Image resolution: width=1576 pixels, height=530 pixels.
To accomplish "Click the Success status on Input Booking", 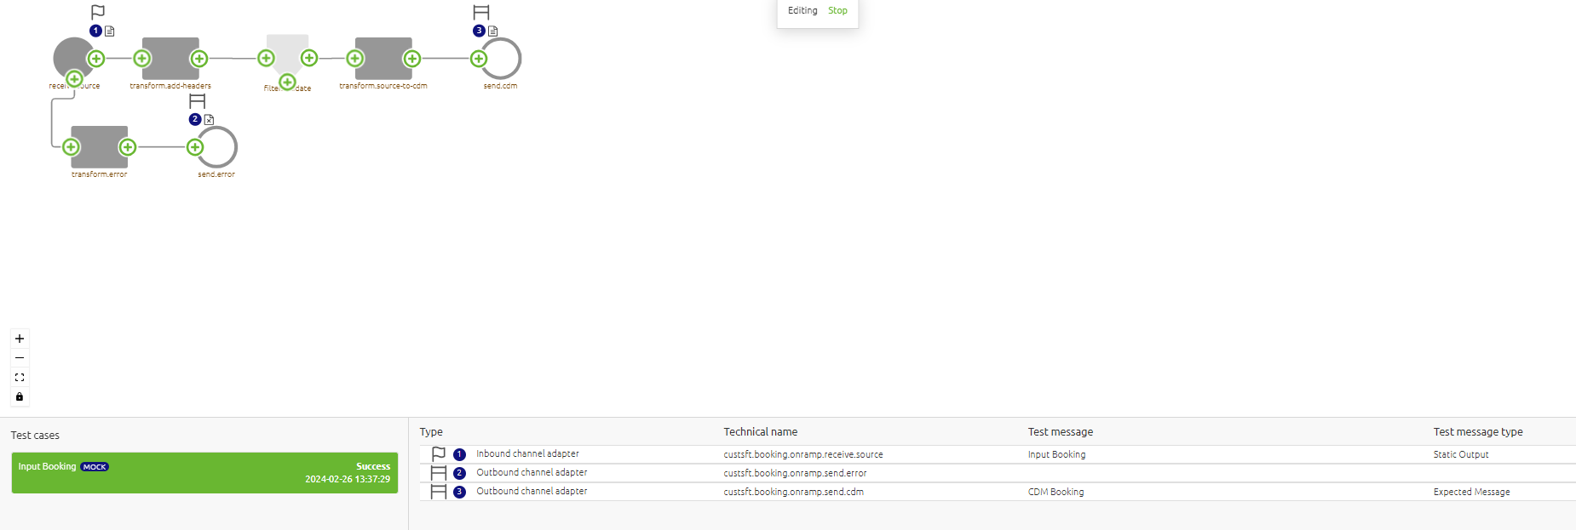I will 373,466.
